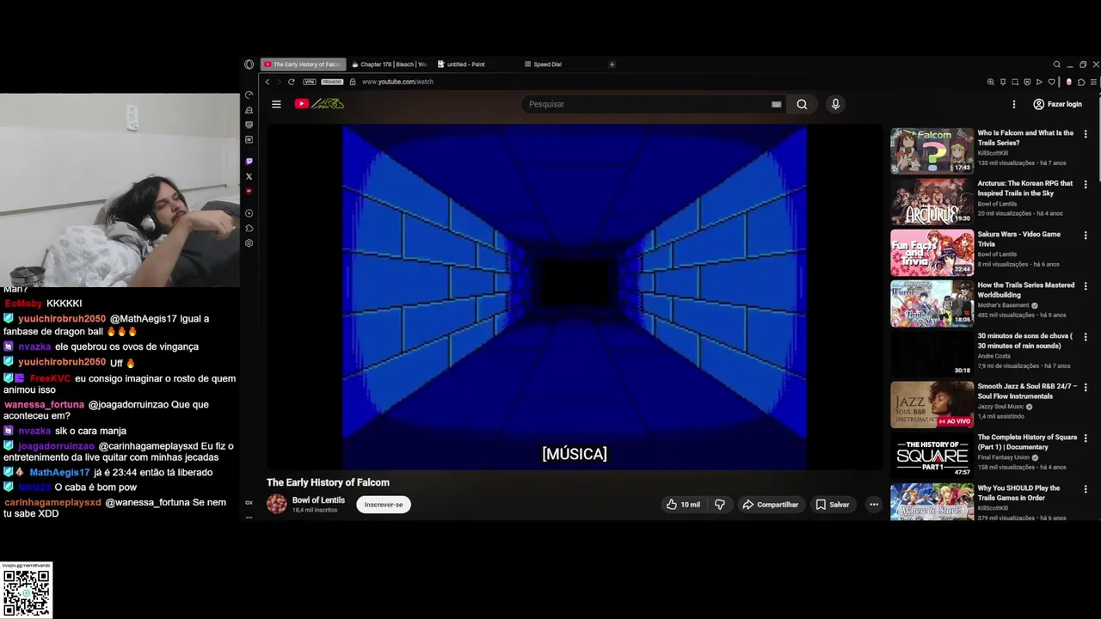Open The Complete History of Square video

1027,442
